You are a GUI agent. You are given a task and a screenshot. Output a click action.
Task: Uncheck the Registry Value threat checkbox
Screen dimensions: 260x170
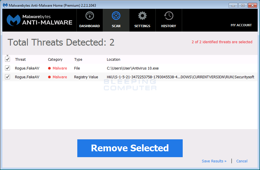click(7, 77)
